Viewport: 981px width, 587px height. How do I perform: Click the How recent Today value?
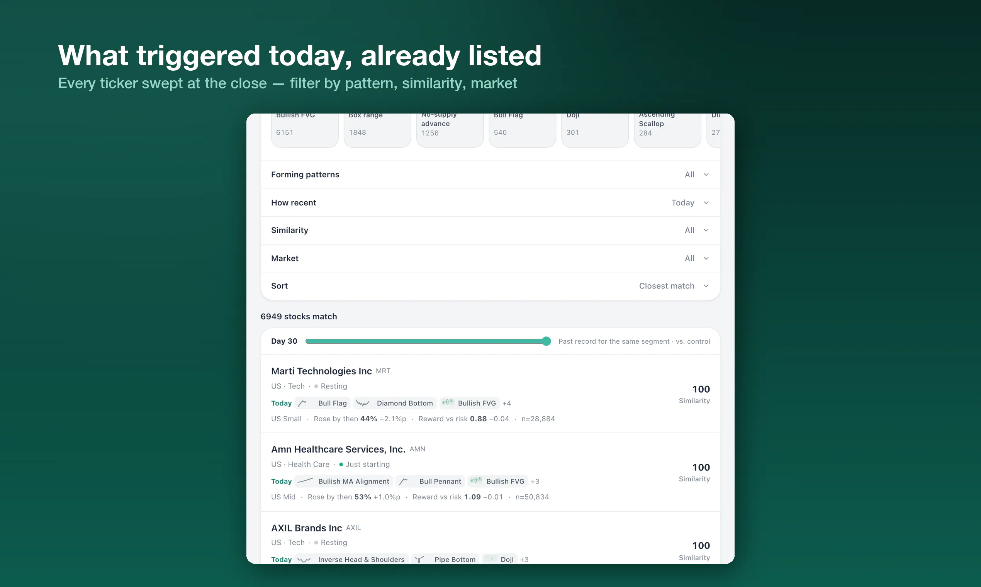(x=683, y=202)
